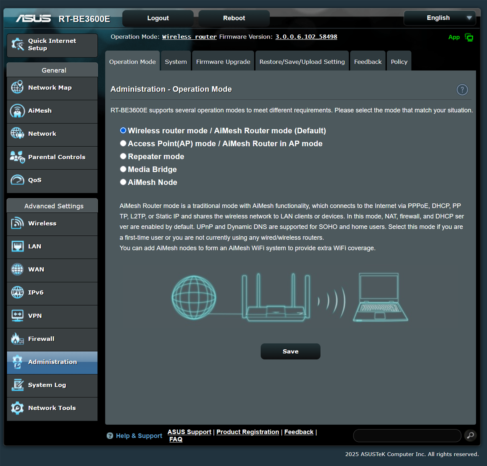Click the Firewall flame icon
This screenshot has height=466, width=487.
(17, 338)
